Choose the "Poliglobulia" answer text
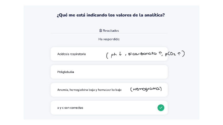Screen dimensions: 223x125 tap(65, 72)
